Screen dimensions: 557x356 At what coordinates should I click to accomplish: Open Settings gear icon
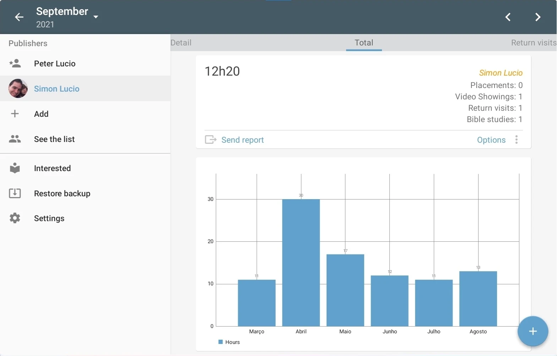tap(15, 218)
